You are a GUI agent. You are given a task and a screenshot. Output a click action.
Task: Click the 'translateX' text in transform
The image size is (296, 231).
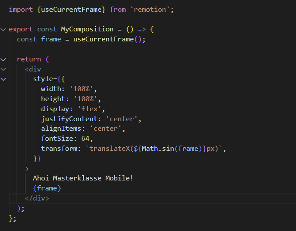point(110,149)
